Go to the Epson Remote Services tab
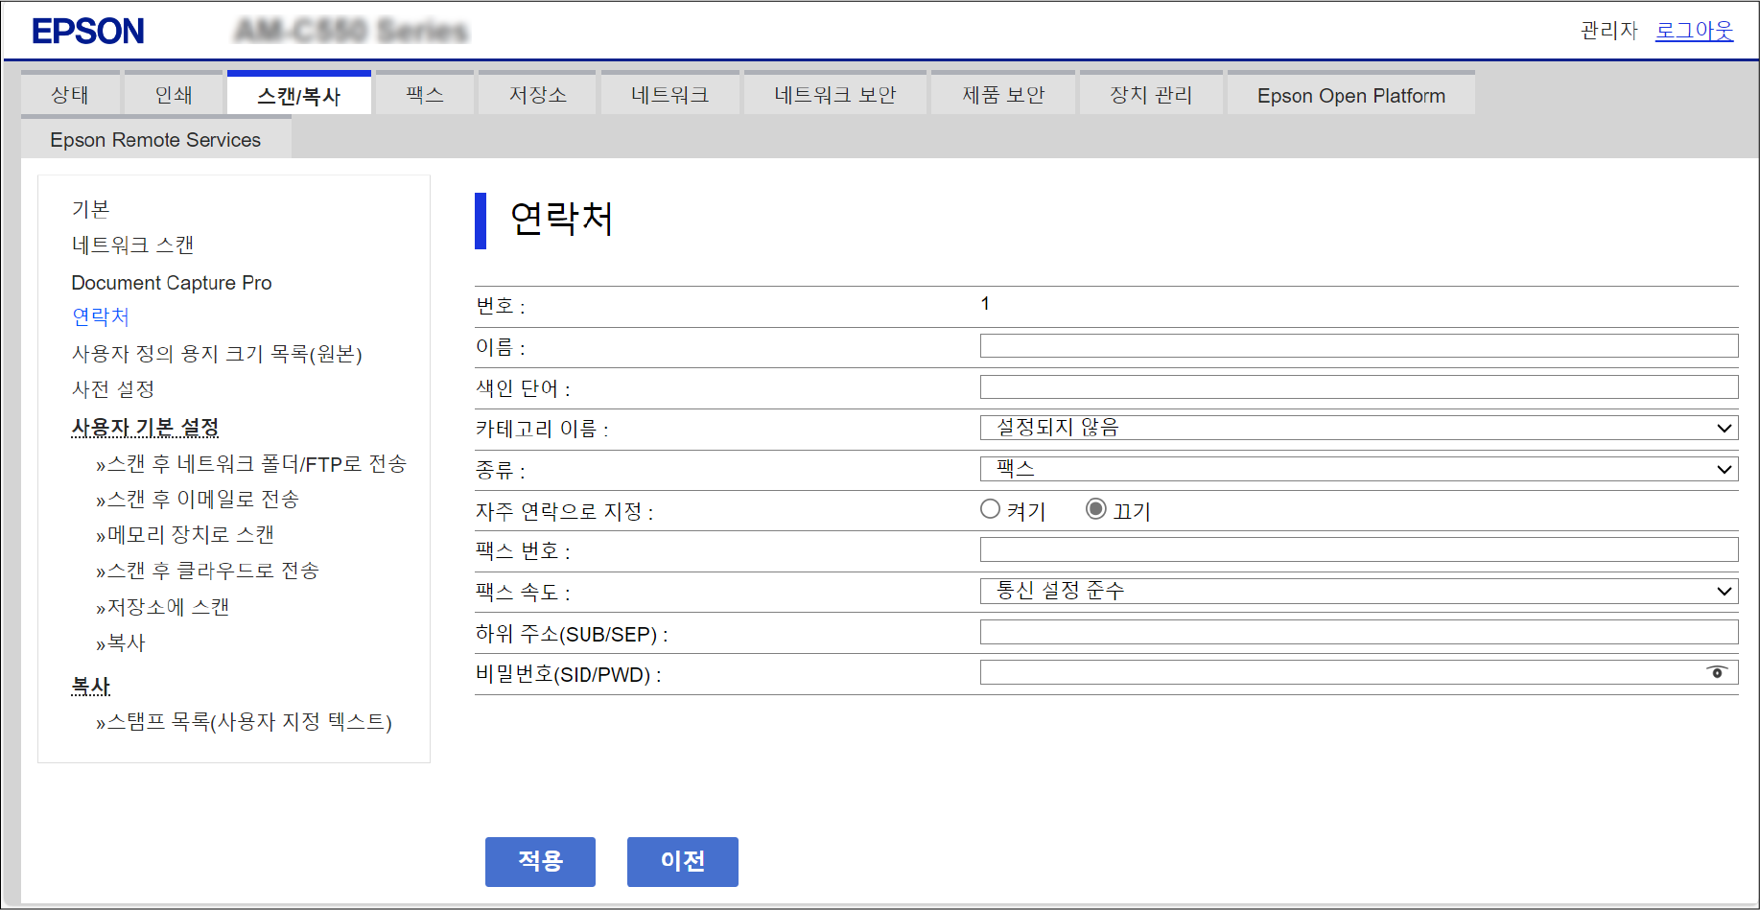1760x910 pixels. click(x=155, y=140)
